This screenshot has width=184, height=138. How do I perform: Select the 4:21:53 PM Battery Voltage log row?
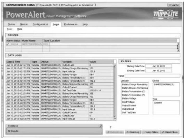point(60,75)
